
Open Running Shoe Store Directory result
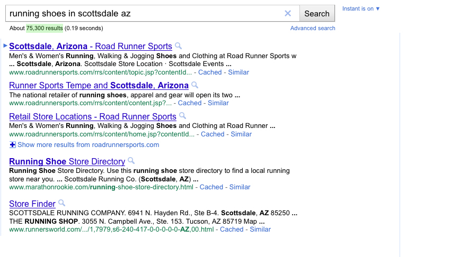[x=67, y=161]
